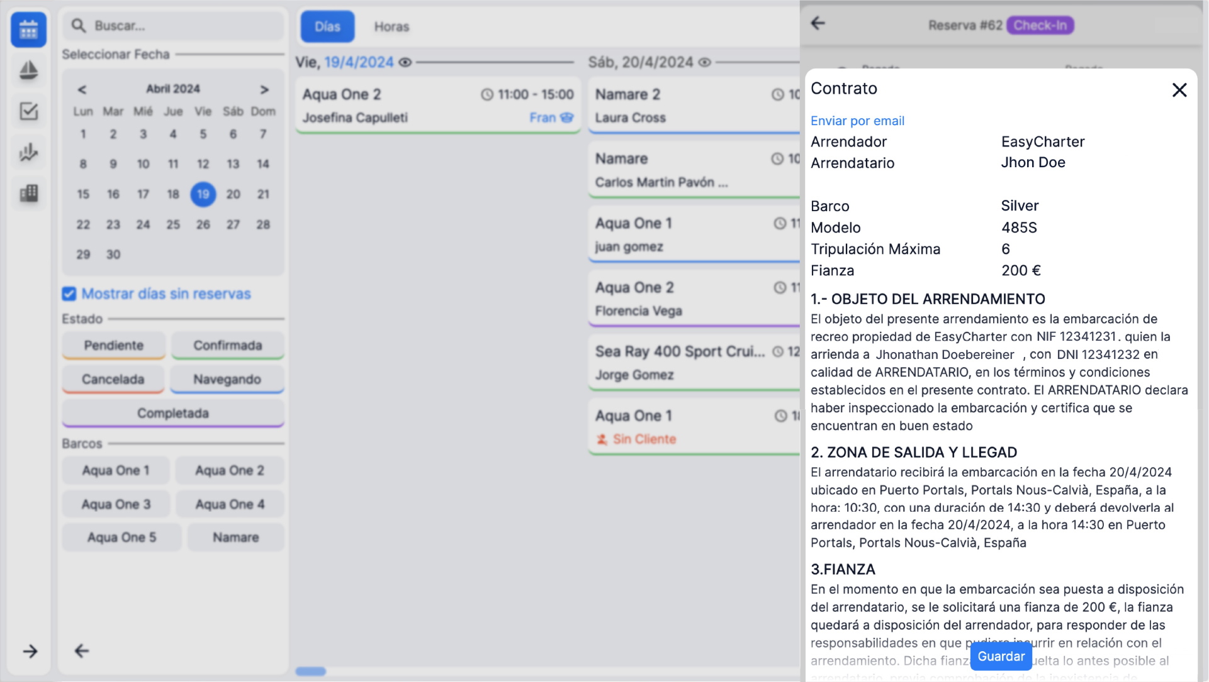1209x682 pixels.
Task: Filter by Completada status
Action: (173, 413)
